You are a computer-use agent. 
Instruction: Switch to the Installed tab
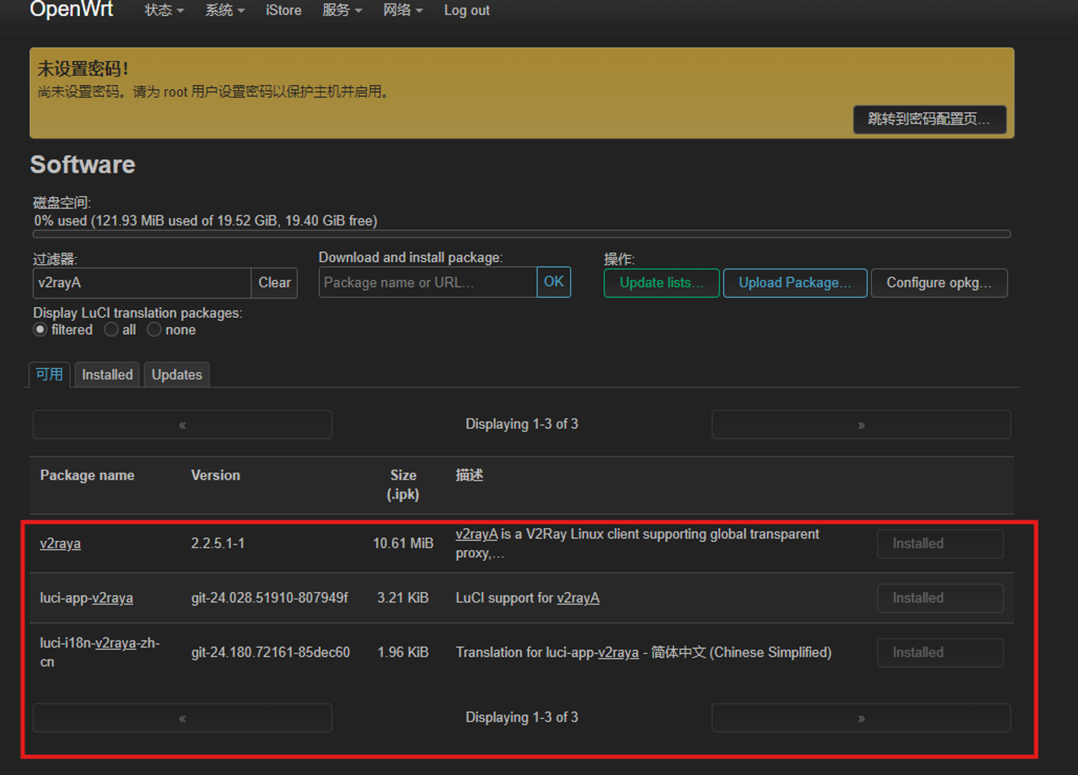(x=107, y=375)
